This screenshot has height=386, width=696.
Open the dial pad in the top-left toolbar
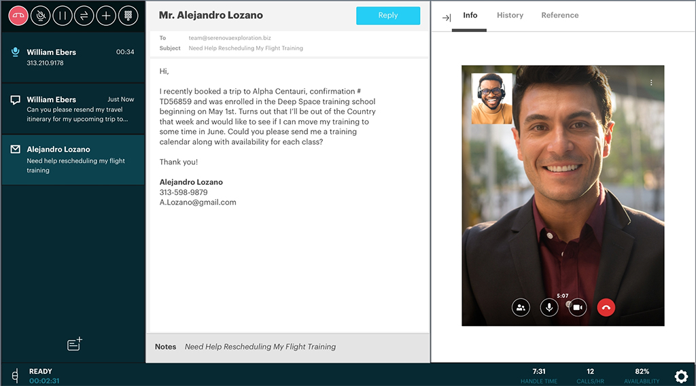[x=128, y=16]
